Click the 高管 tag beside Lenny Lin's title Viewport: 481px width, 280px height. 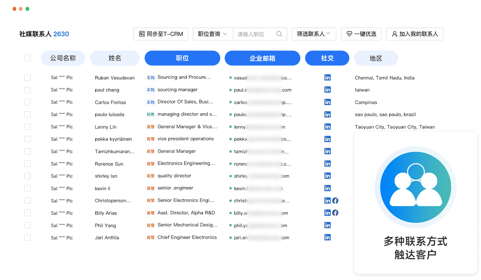(x=150, y=127)
